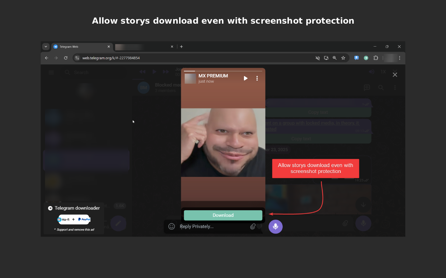The width and height of the screenshot is (446, 278).
Task: Open the Chrome browser options menu
Action: pos(399,58)
